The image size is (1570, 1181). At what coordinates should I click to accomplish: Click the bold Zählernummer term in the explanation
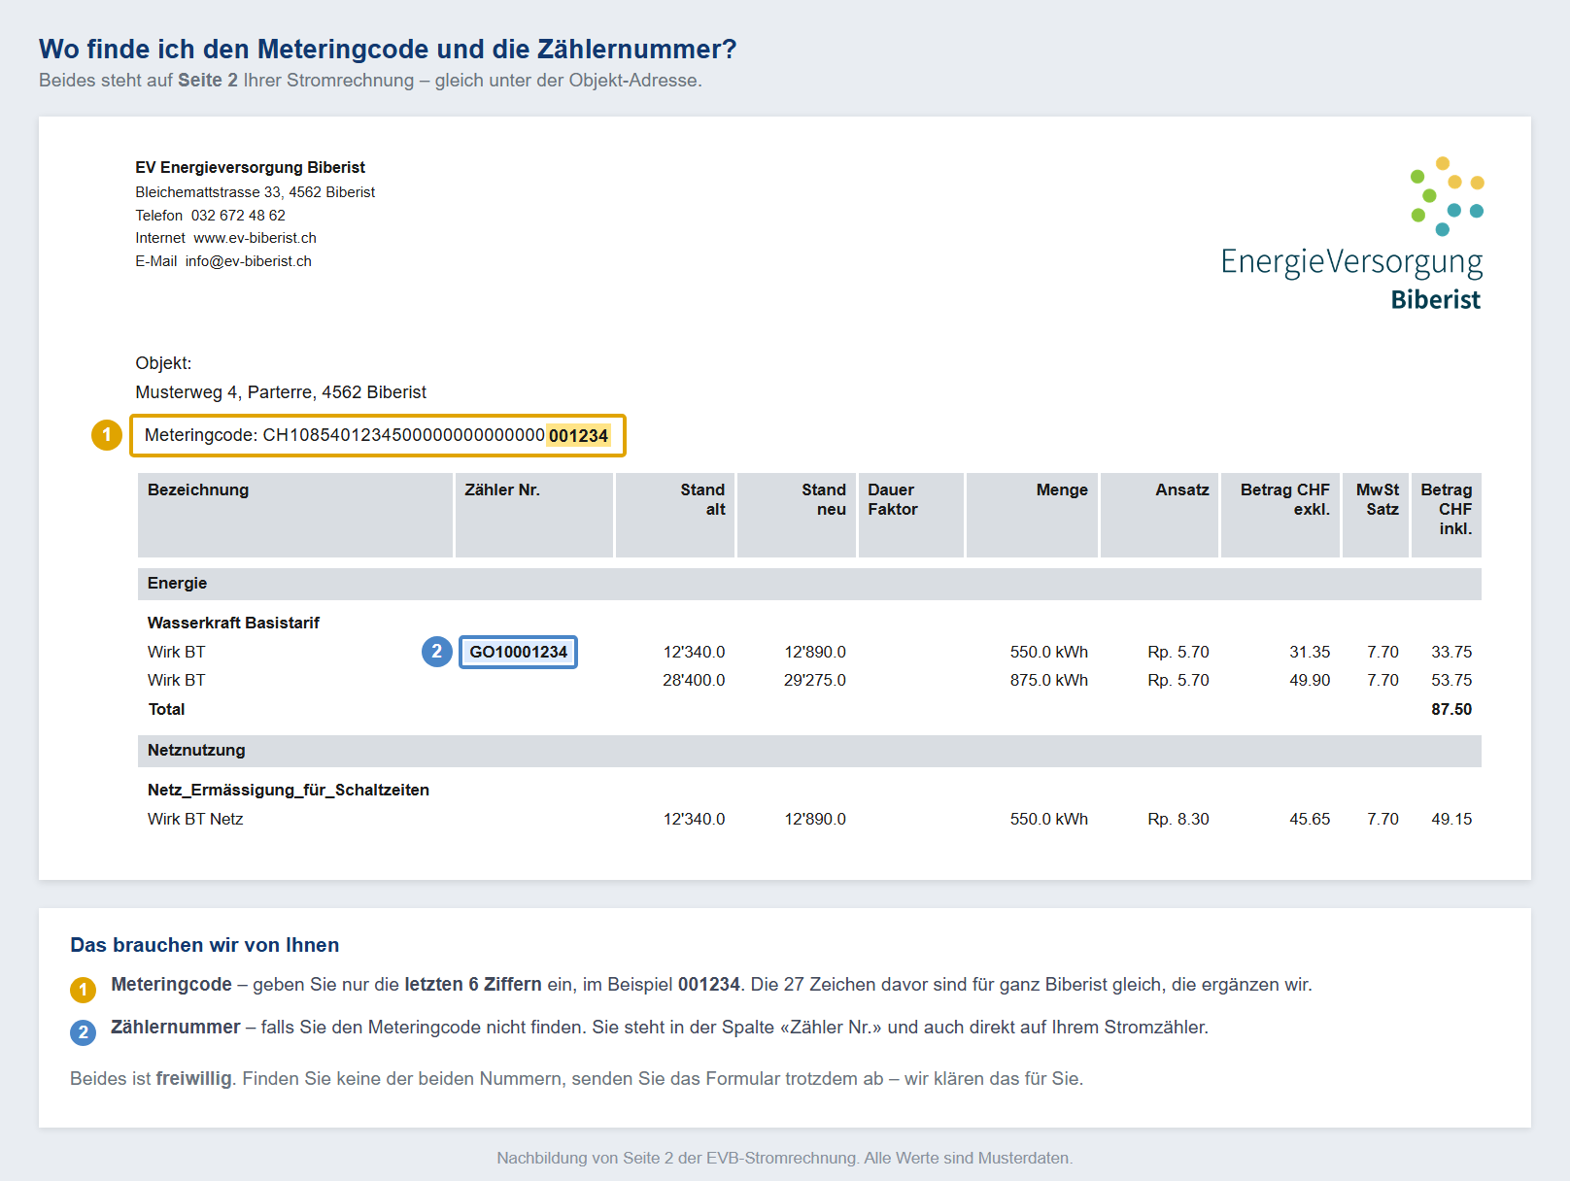click(176, 1028)
